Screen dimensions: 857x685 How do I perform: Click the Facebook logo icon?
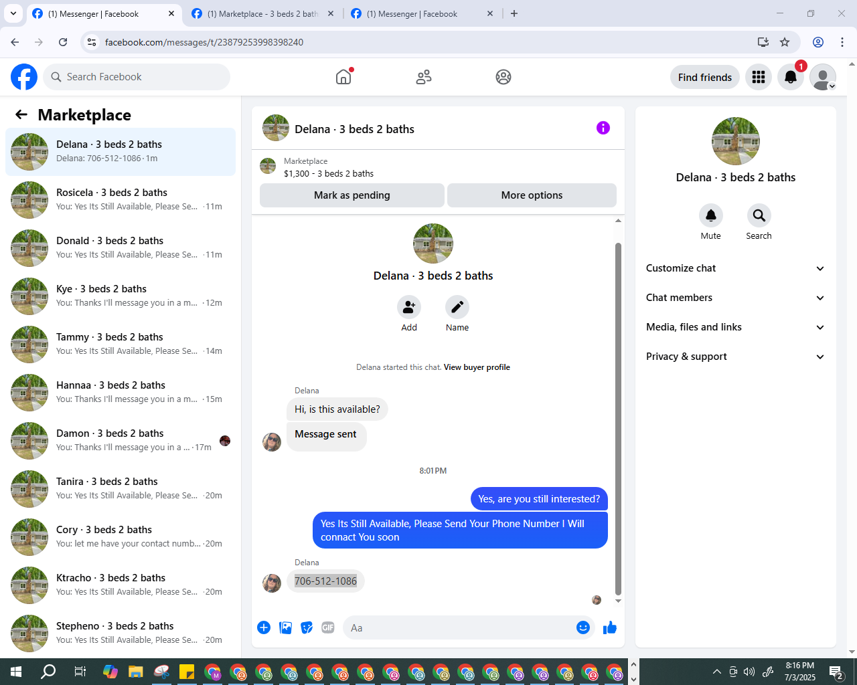click(24, 77)
